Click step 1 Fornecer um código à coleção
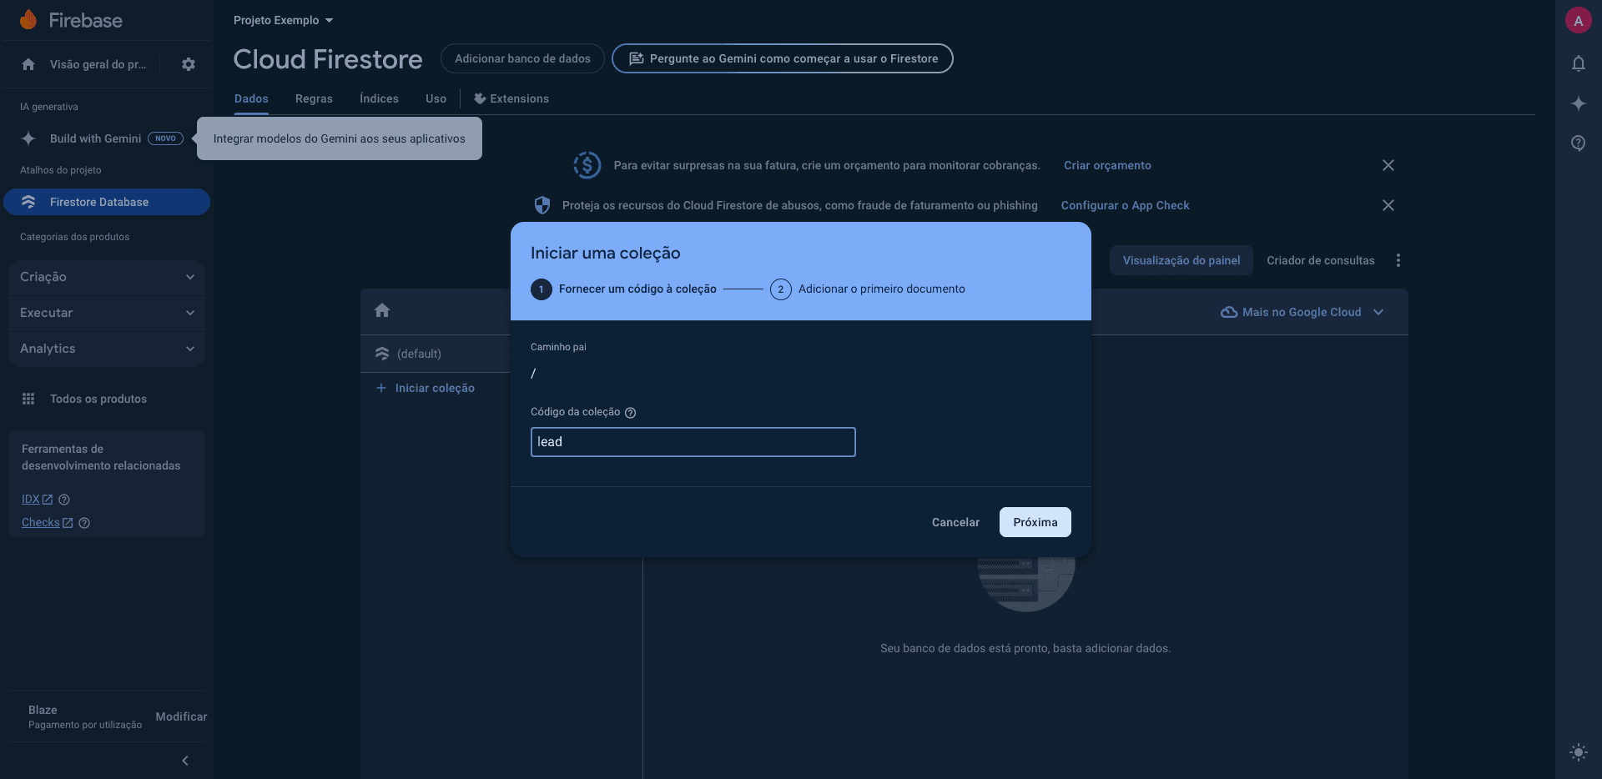 pyautogui.click(x=623, y=289)
